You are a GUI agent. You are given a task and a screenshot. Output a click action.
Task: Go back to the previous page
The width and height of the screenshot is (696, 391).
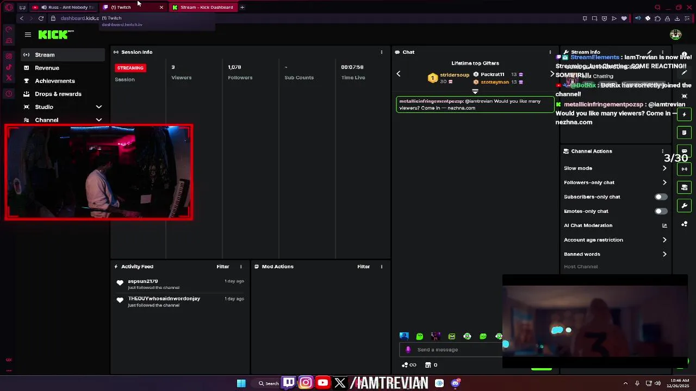click(x=22, y=18)
